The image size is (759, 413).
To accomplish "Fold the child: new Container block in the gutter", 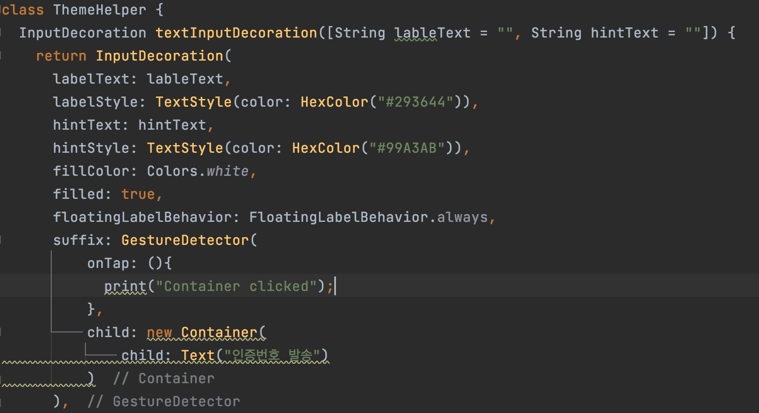I will [x=1, y=332].
